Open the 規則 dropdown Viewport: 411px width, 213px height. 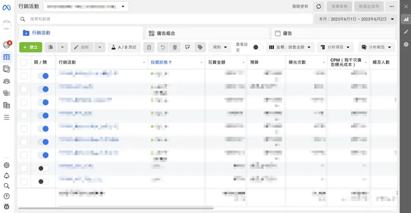point(220,47)
